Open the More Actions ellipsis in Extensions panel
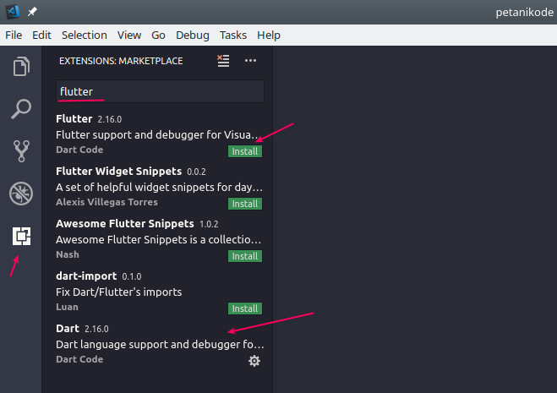This screenshot has height=393, width=557. point(250,61)
